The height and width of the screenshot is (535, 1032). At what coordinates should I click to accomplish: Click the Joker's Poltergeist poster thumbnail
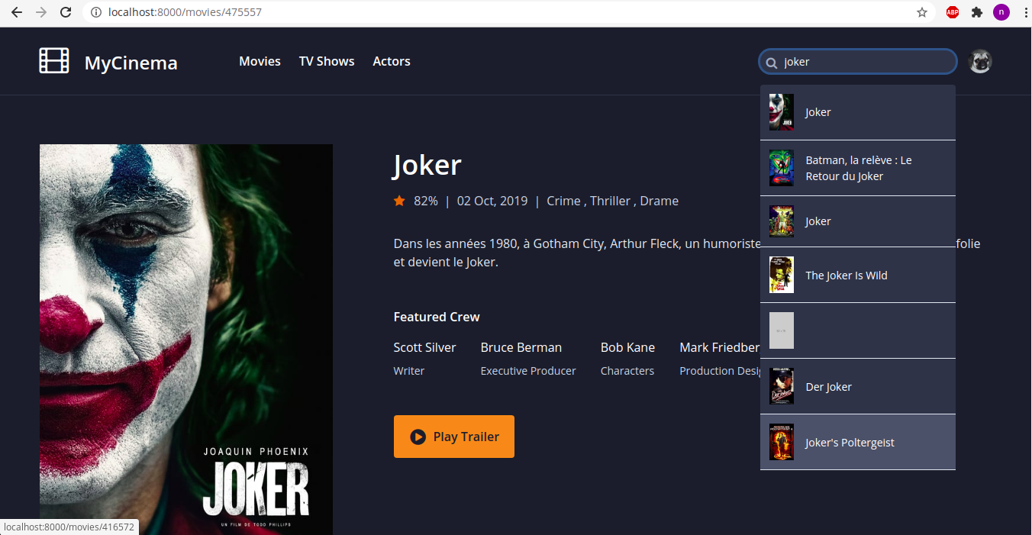[x=782, y=442]
